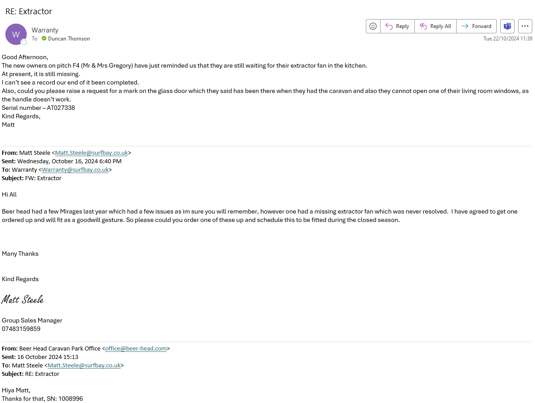The image size is (535, 403).
Task: Click the Tue 22/10/2024 11:39 timestamp
Action: tap(508, 39)
